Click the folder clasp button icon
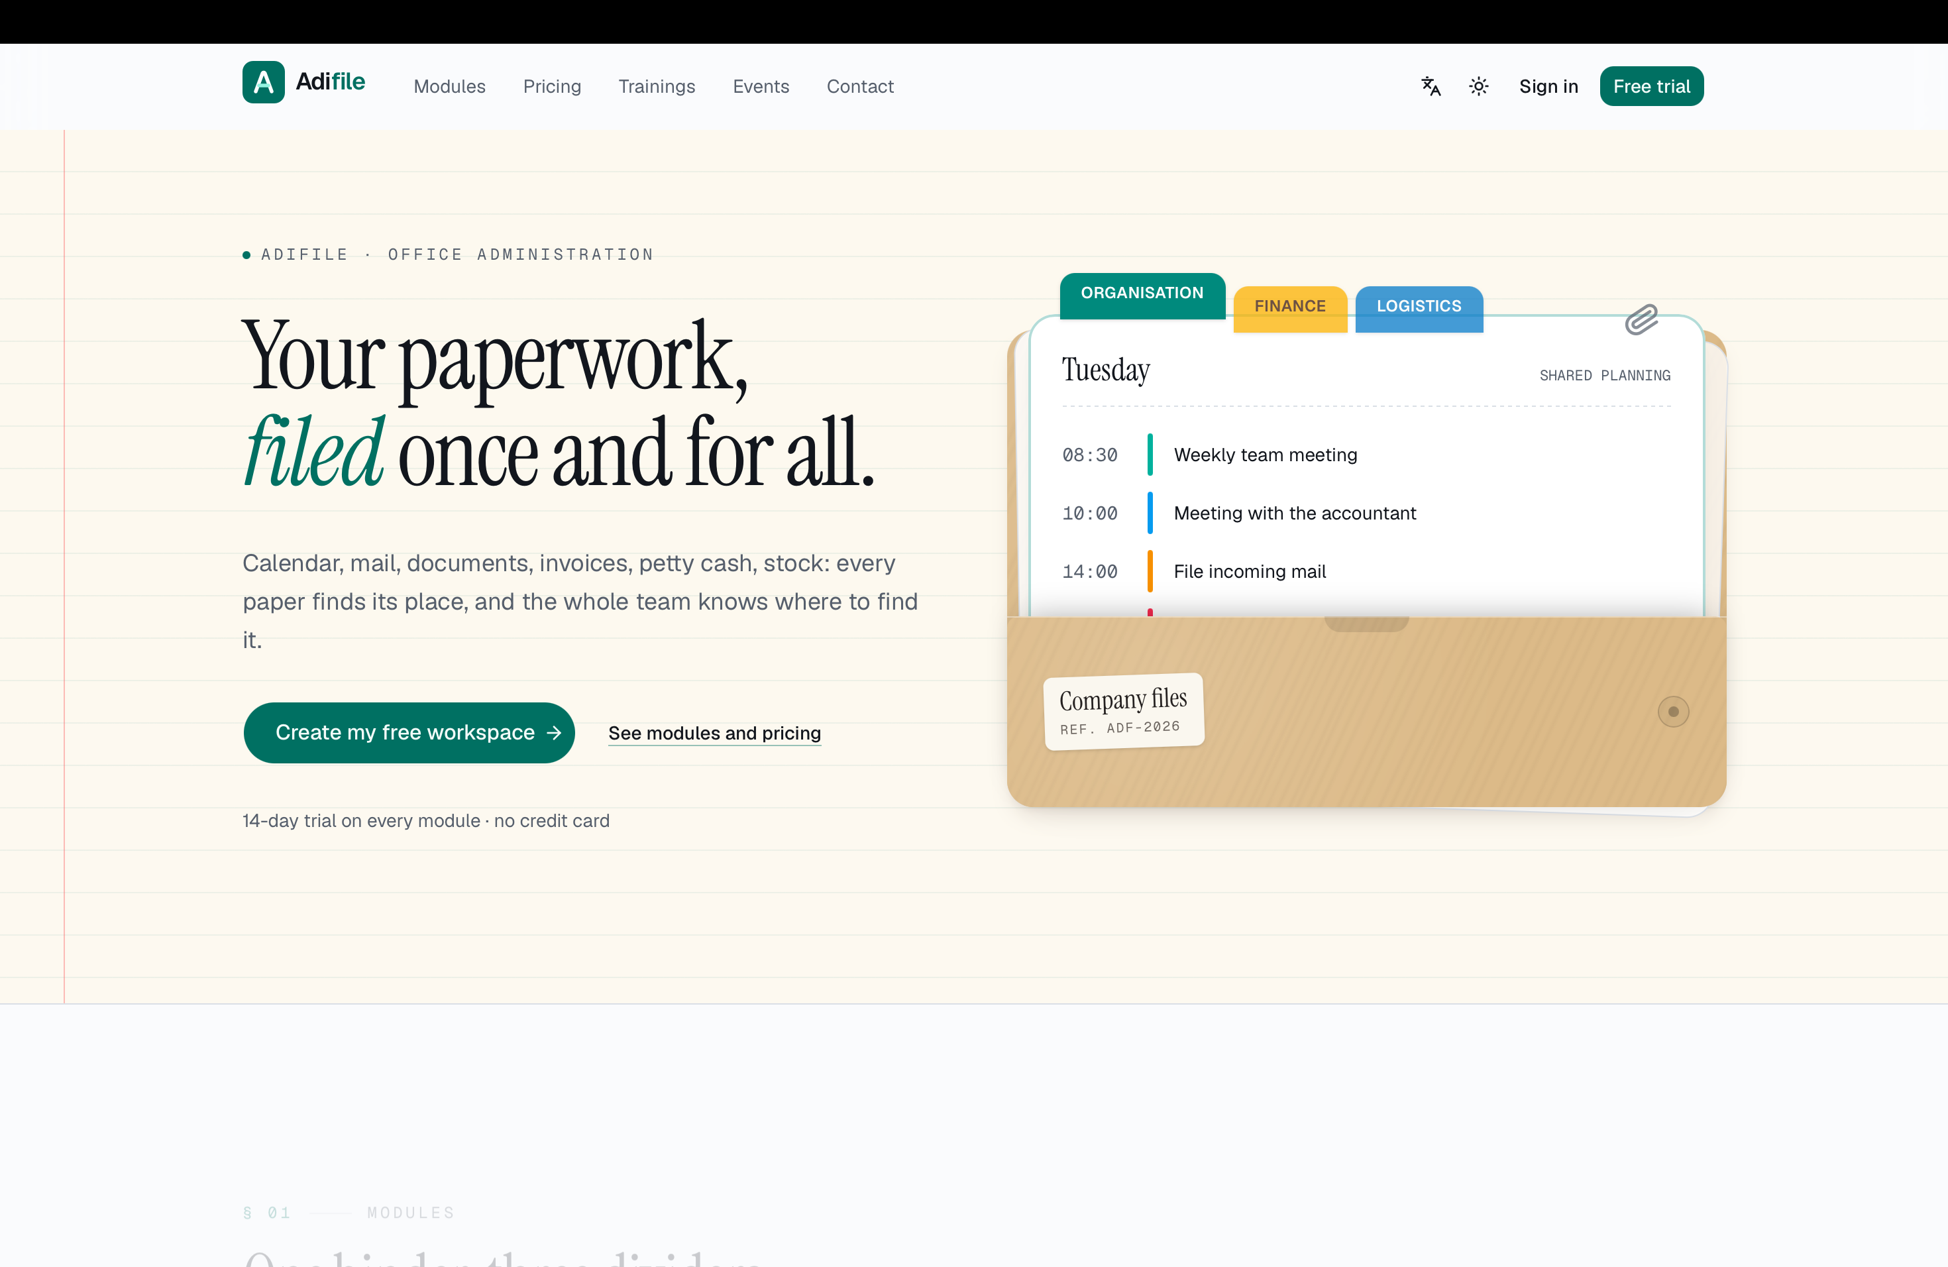The width and height of the screenshot is (1948, 1267). [1673, 711]
